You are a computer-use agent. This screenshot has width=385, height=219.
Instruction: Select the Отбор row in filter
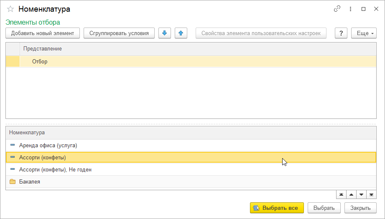click(x=40, y=61)
